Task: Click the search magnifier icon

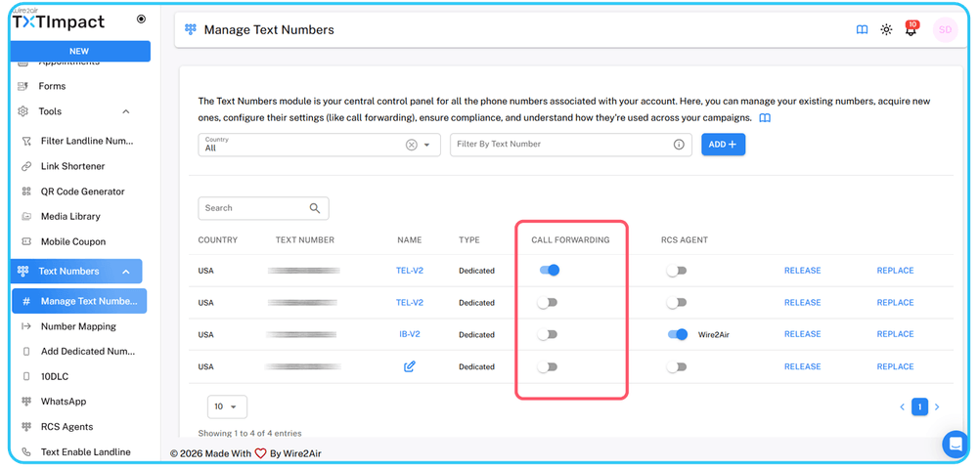Action: pos(315,208)
